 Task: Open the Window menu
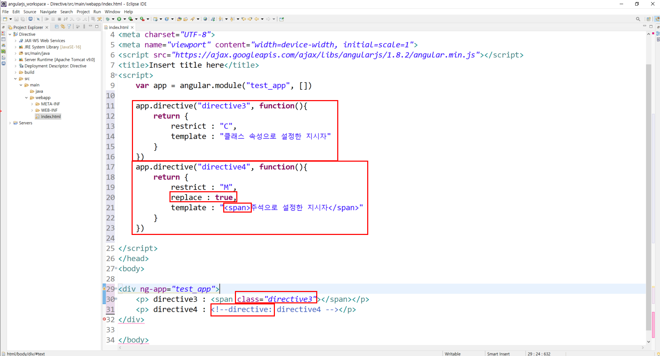click(112, 12)
